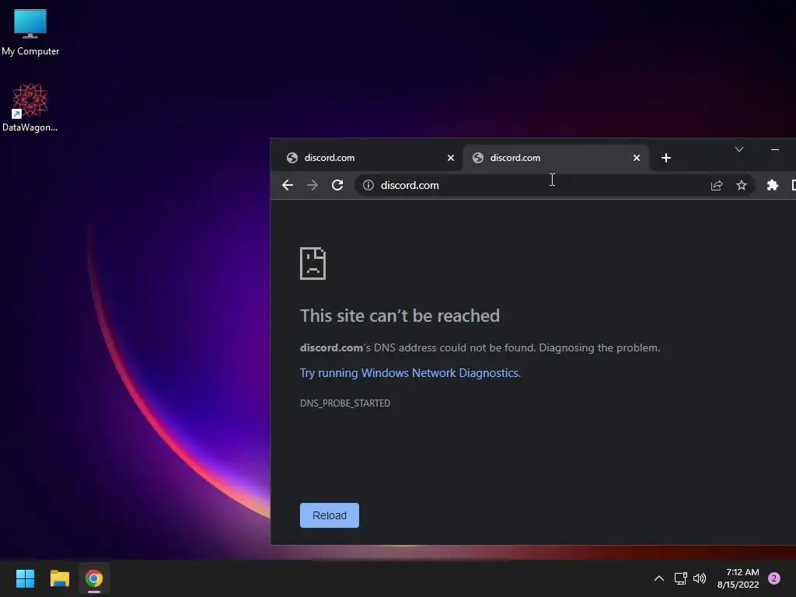Click the blue Reload button

coord(330,515)
